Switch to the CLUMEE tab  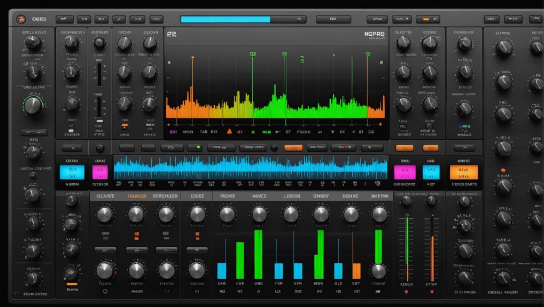(x=105, y=196)
